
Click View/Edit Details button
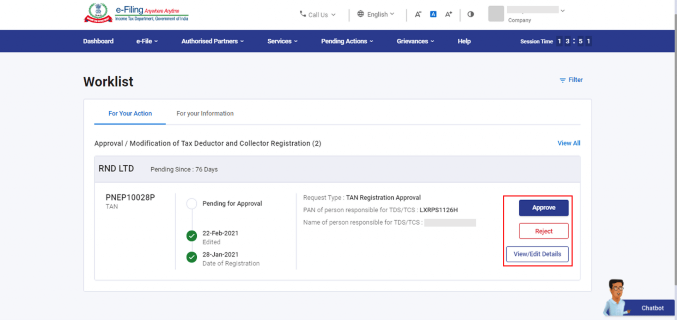coord(537,254)
